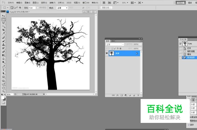Image resolution: width=197 pixels, height=130 pixels.
Task: Choose Add to selection mode
Action: [x=15, y=8]
